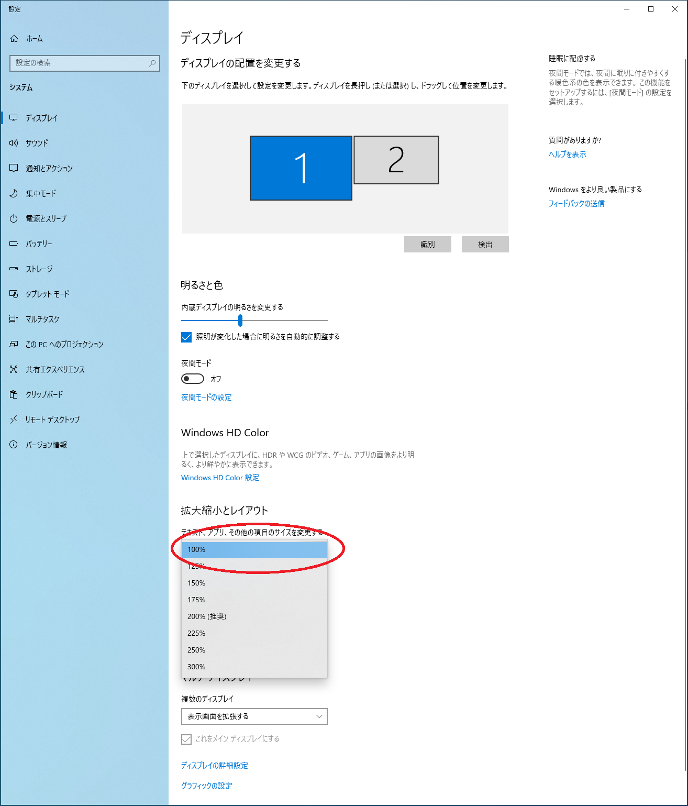Viewport: 688px width, 806px height.
Task: Maximize the 設定 window
Action: pyautogui.click(x=651, y=9)
